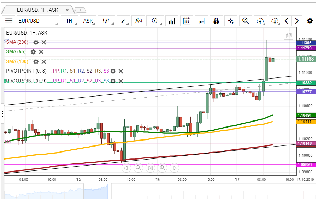Click the 1.11168 current price label

(306, 59)
